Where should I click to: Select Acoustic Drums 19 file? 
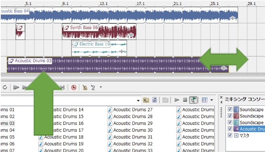(x=61, y=144)
